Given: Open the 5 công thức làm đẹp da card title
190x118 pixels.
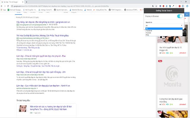Looking at the screenshot, I should 171,100.
